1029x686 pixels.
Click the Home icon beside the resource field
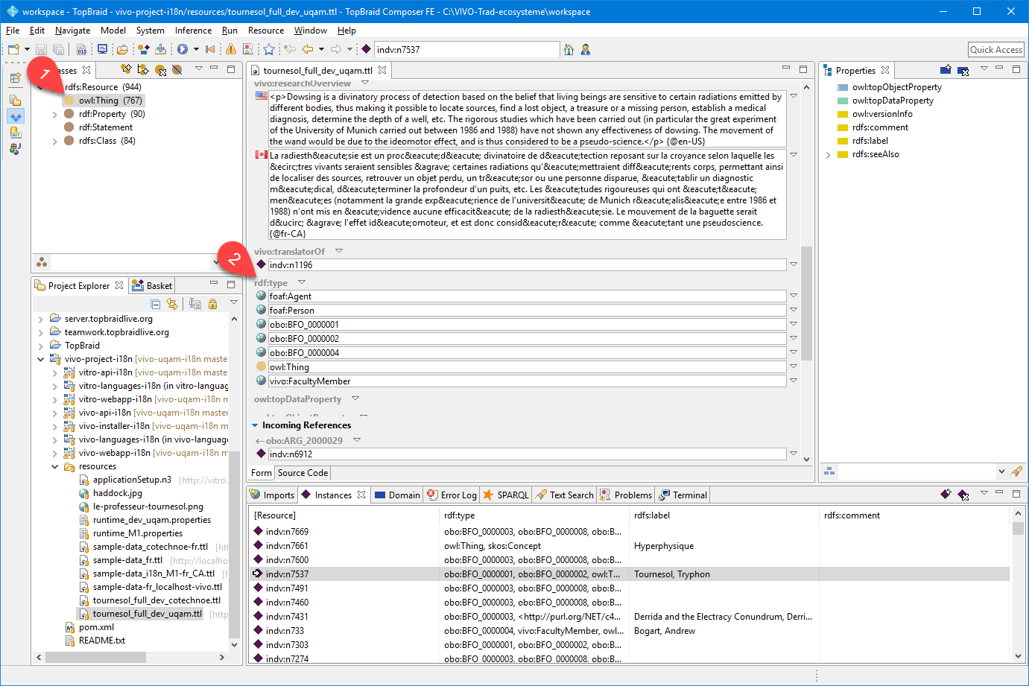tap(569, 49)
